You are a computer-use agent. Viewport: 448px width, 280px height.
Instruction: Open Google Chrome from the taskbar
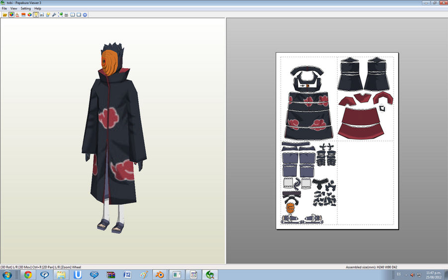pos(28,275)
